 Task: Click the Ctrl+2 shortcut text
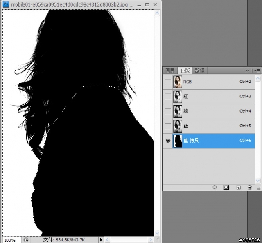tap(245, 82)
